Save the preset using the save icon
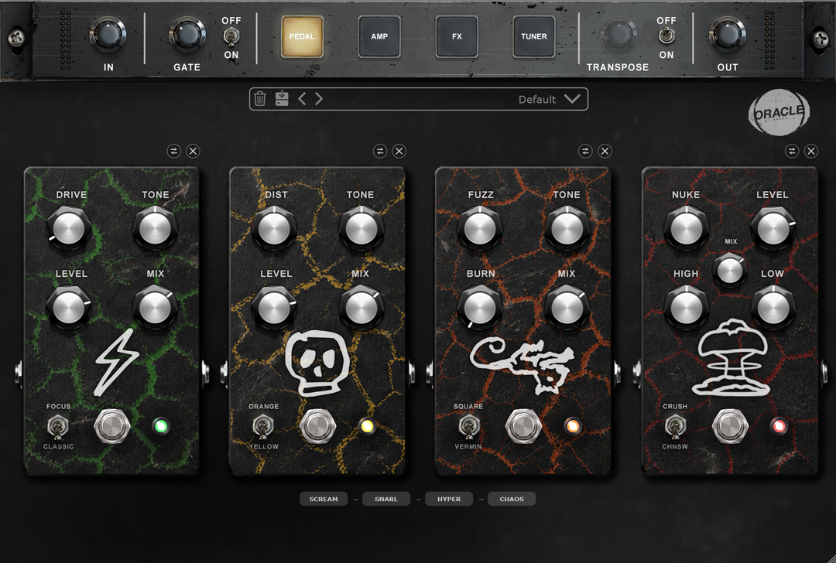Image resolution: width=836 pixels, height=563 pixels. pyautogui.click(x=282, y=98)
